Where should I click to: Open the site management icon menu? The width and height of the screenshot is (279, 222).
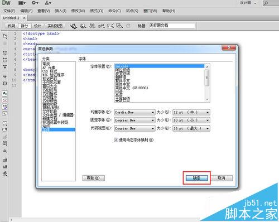point(48,3)
